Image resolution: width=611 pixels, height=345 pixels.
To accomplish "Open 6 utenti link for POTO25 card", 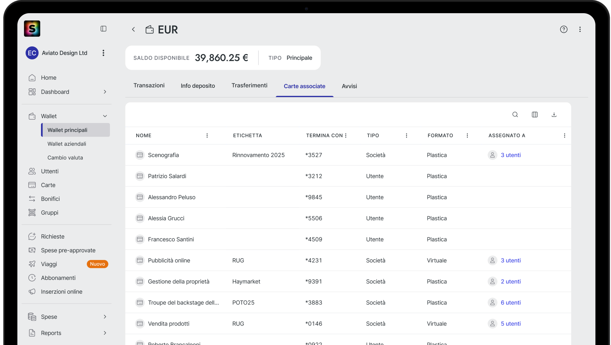I will tap(510, 303).
